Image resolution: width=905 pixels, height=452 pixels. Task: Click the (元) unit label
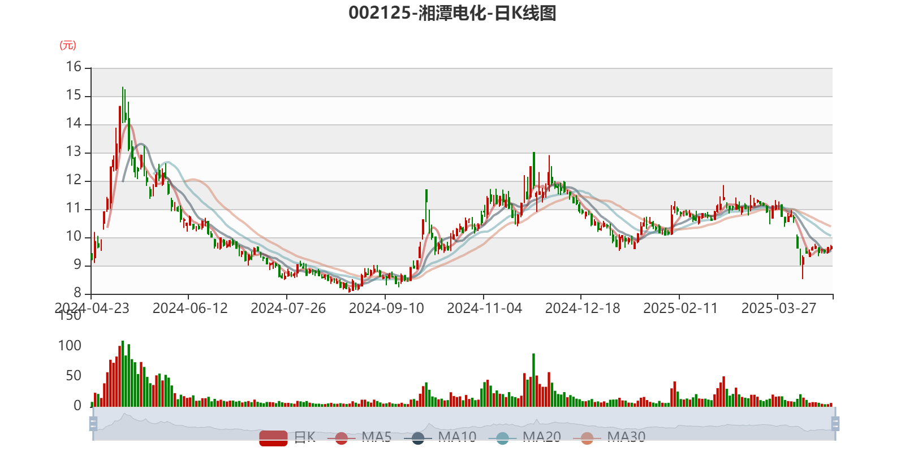68,45
